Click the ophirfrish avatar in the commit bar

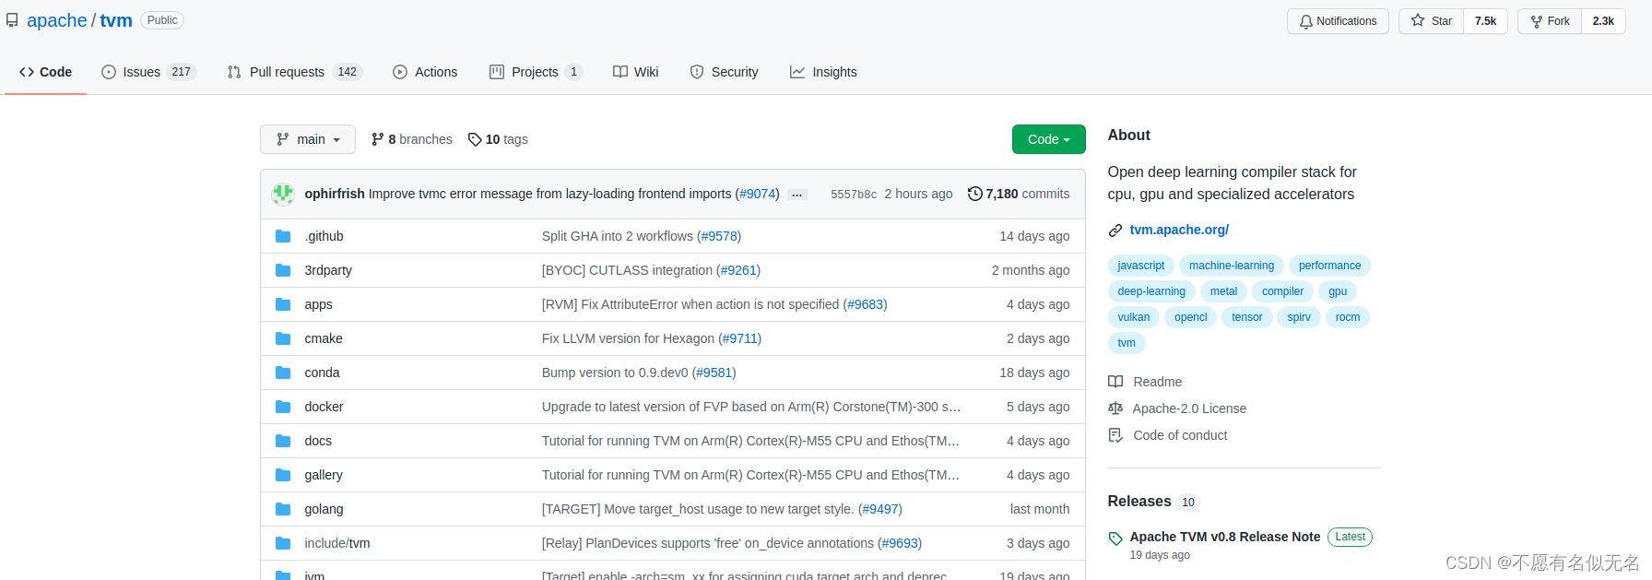(283, 194)
